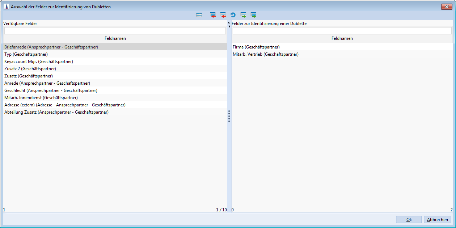Select Keyaccount Mgr. (Geschäftspartner) field

click(x=39, y=62)
